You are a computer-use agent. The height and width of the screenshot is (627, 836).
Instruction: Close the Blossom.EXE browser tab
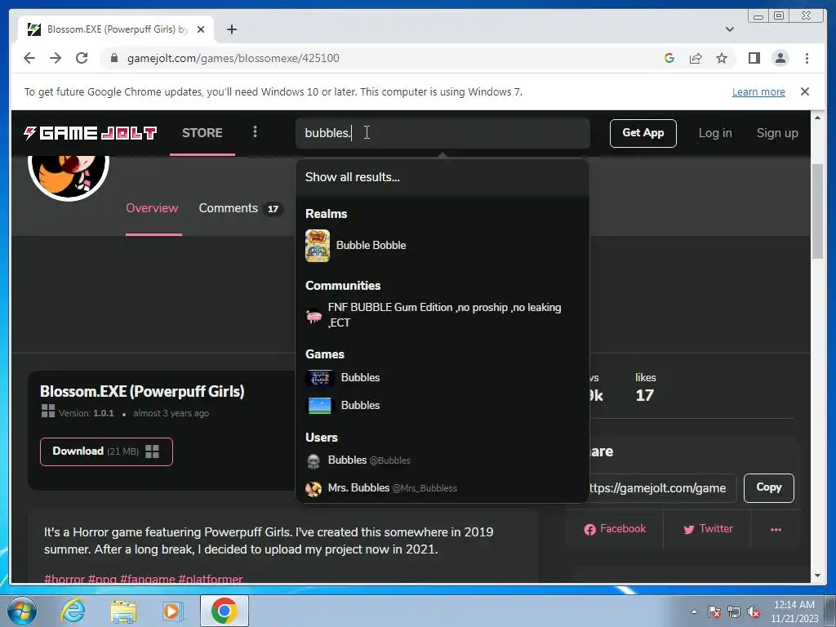click(201, 29)
